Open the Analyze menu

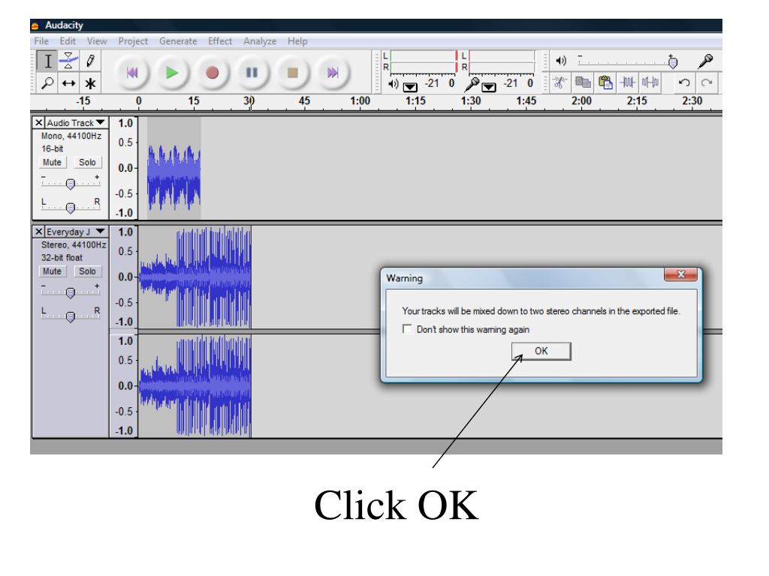point(260,41)
